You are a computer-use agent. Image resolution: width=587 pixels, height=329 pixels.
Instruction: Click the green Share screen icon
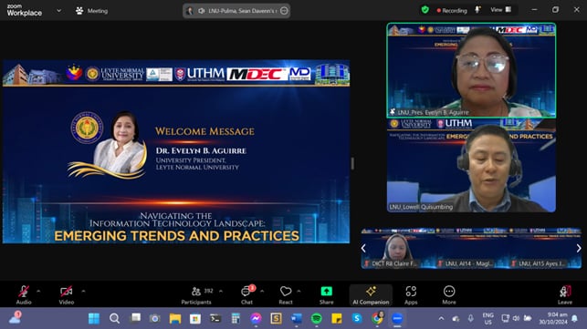pyautogui.click(x=327, y=292)
